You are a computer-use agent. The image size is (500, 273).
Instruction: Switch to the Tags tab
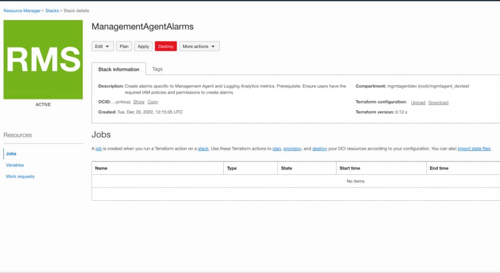[157, 69]
